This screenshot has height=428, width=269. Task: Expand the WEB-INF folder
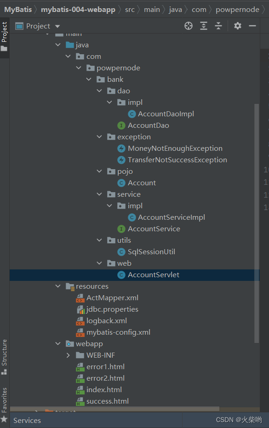[x=68, y=355]
